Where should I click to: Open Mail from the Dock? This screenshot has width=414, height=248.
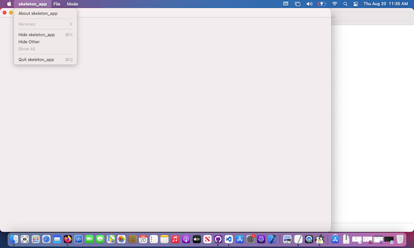[57, 240]
